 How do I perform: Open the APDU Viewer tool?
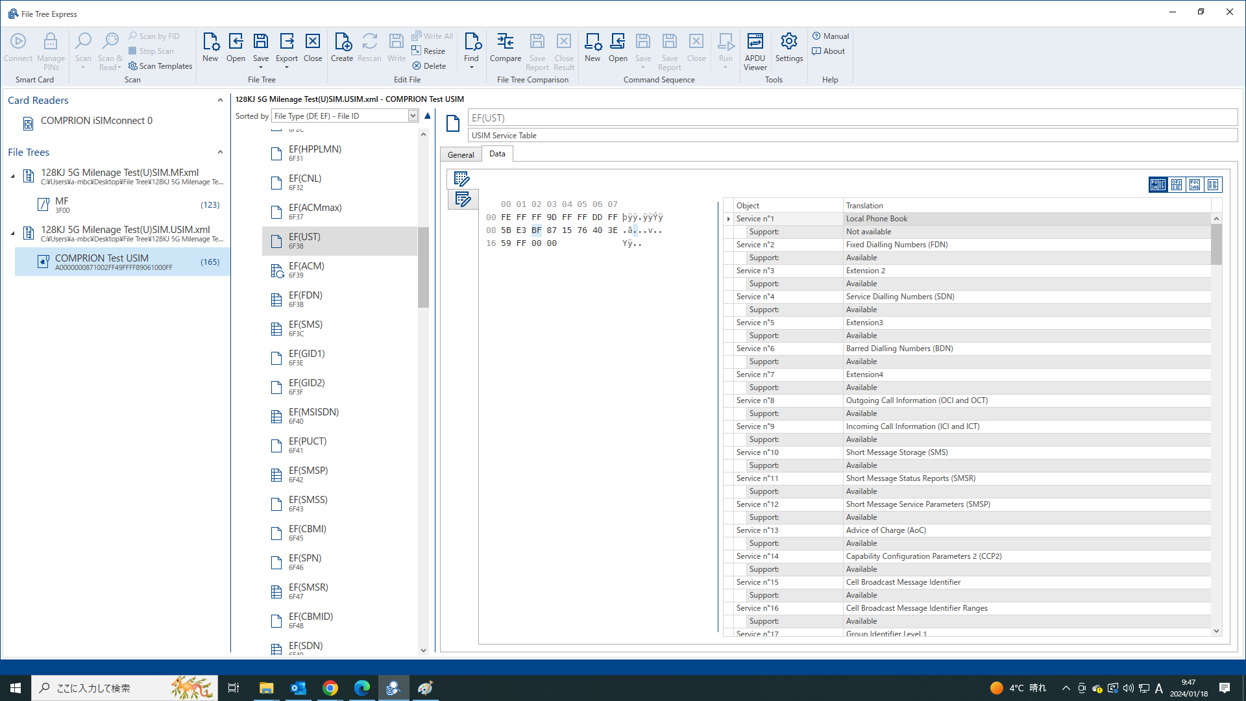tap(755, 51)
